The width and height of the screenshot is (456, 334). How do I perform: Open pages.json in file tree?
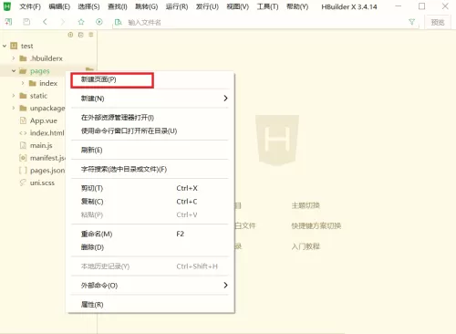pos(47,171)
